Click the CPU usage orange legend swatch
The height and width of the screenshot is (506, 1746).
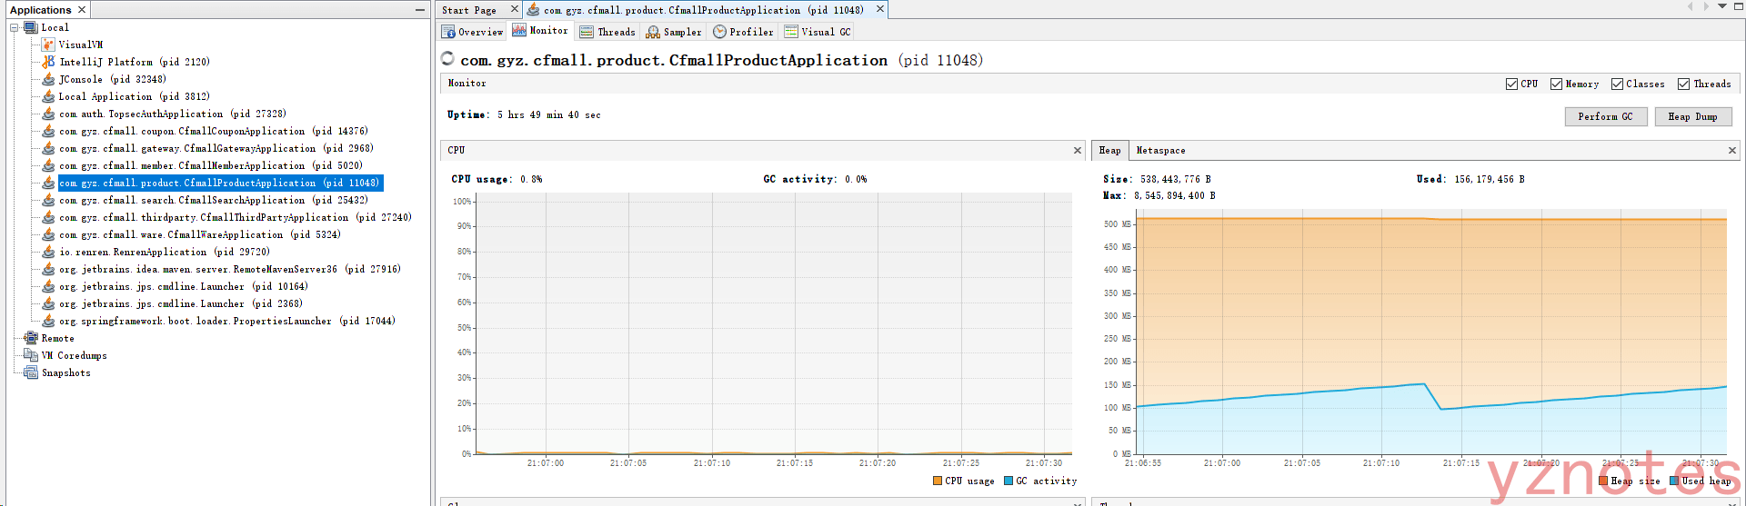coord(938,481)
